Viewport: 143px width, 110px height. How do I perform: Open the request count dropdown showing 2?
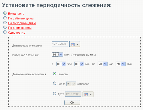(x=71, y=84)
